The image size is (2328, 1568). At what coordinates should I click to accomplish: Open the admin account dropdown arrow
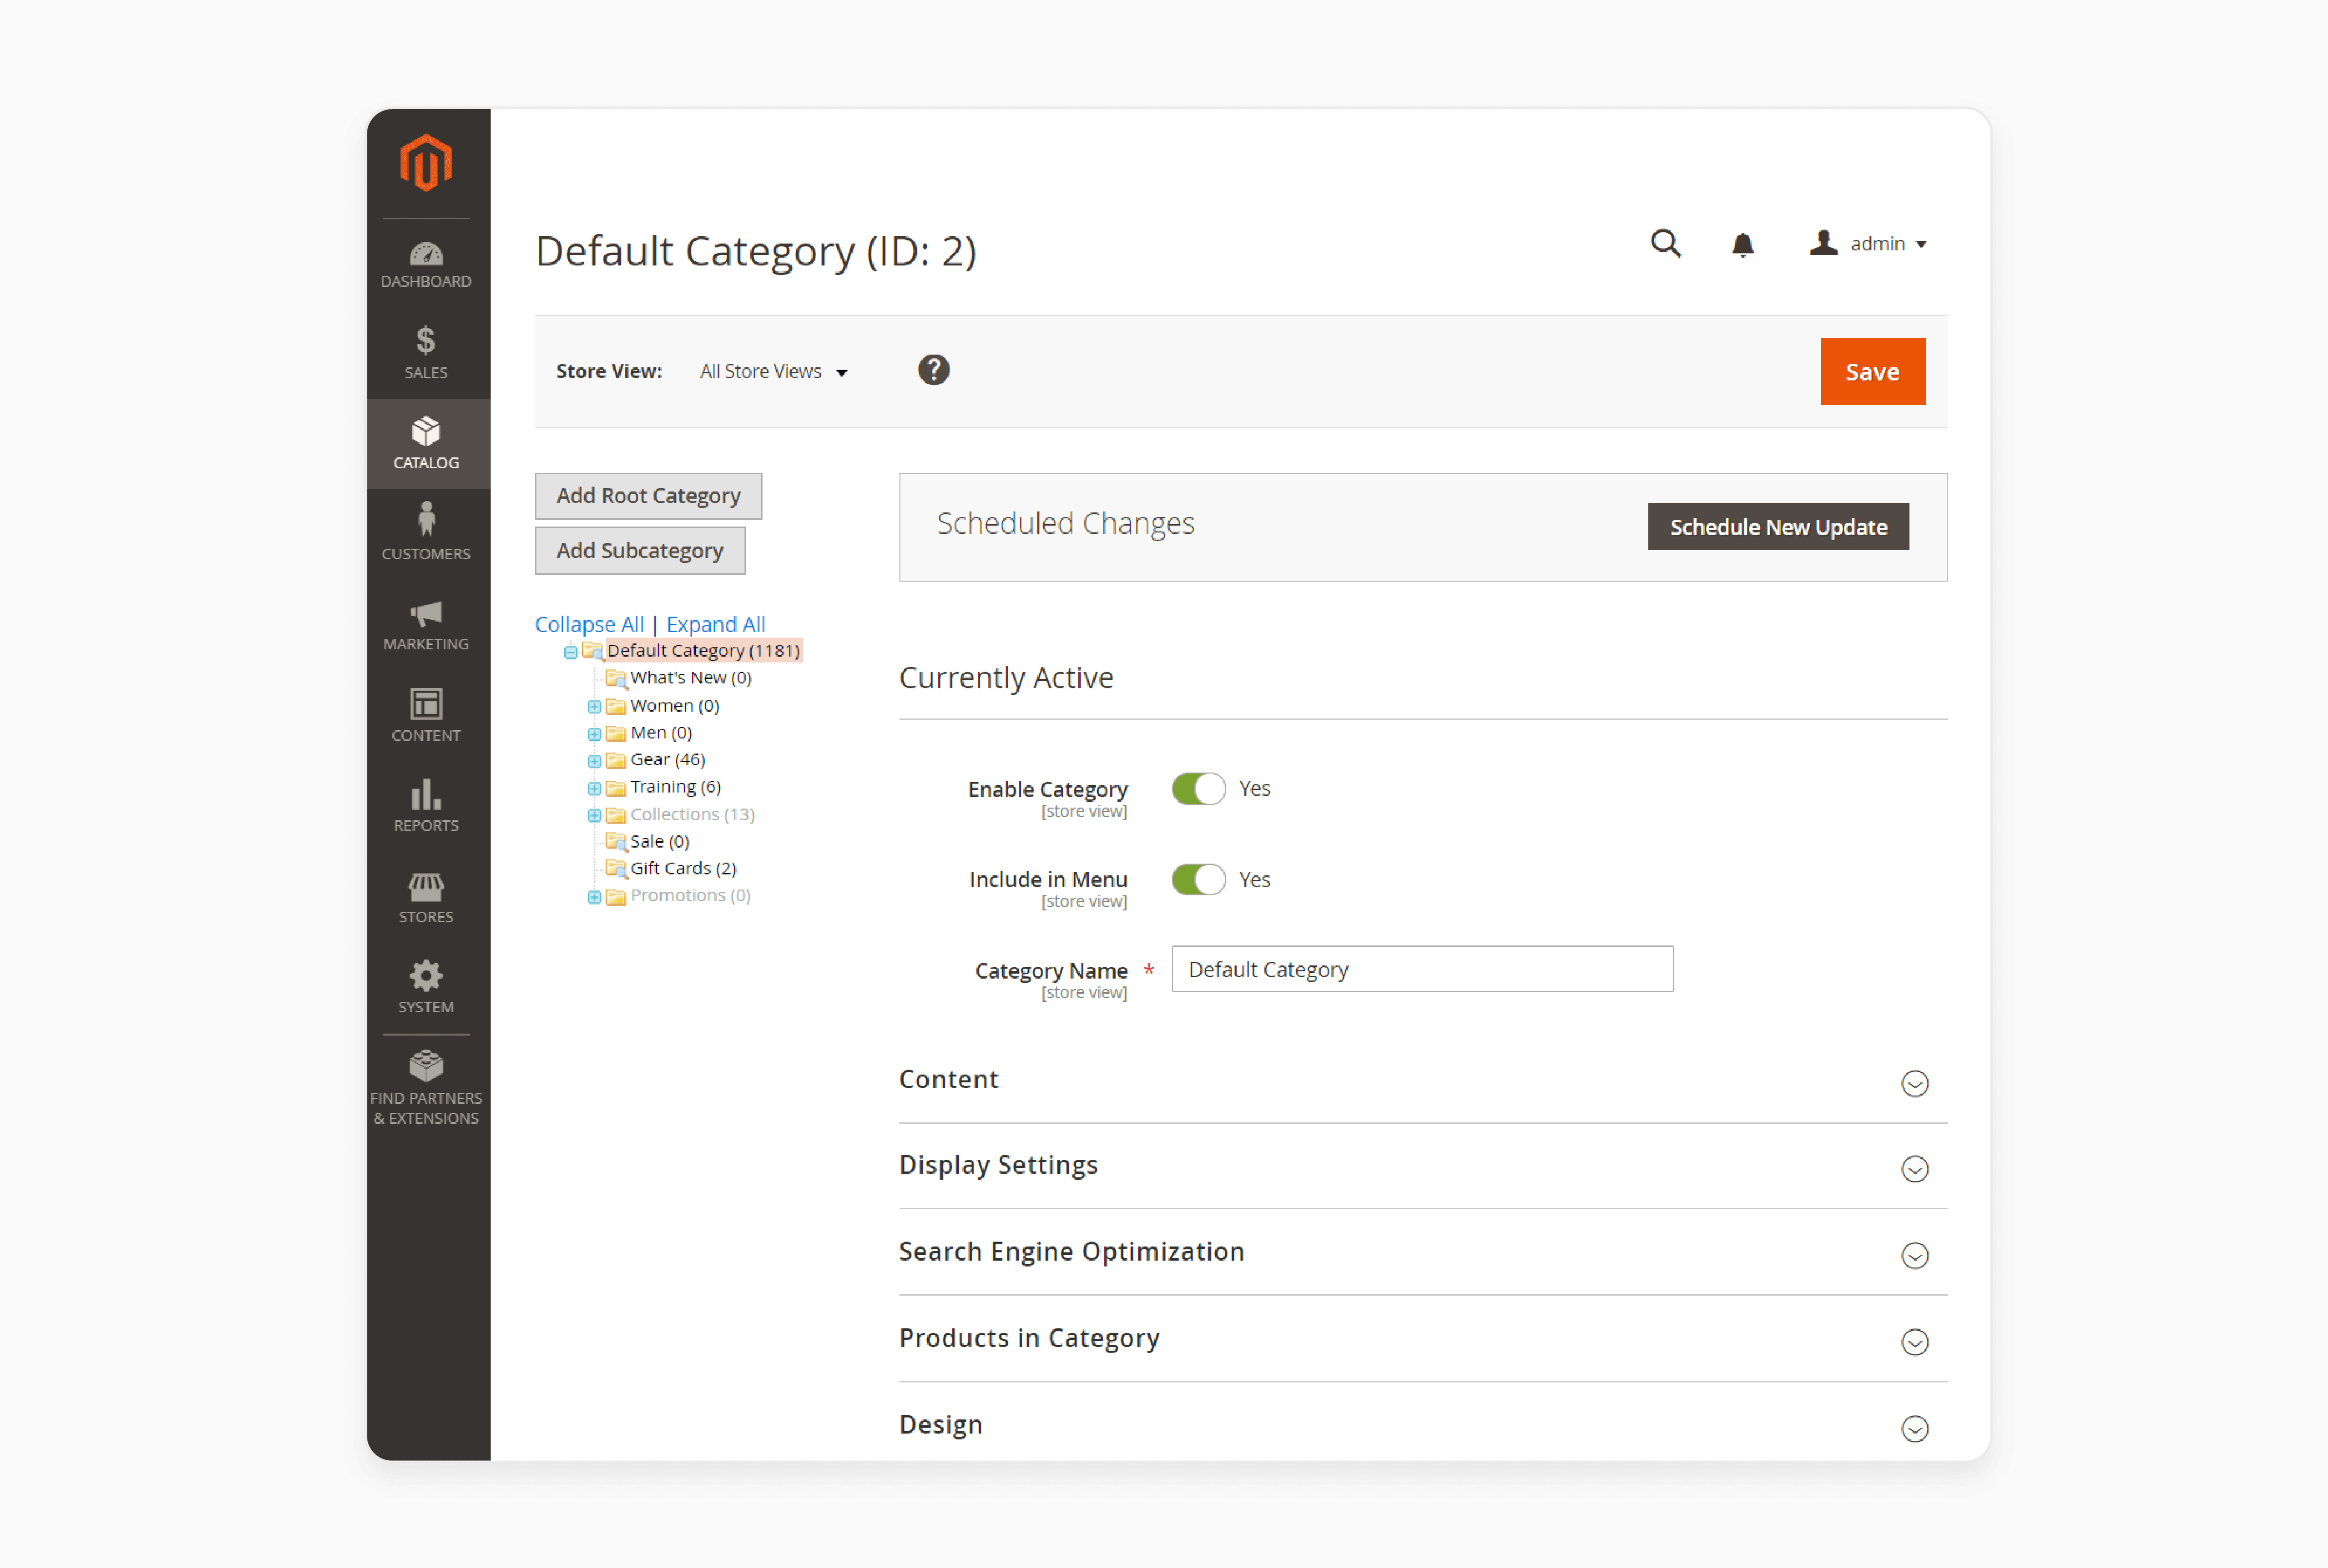point(1921,245)
